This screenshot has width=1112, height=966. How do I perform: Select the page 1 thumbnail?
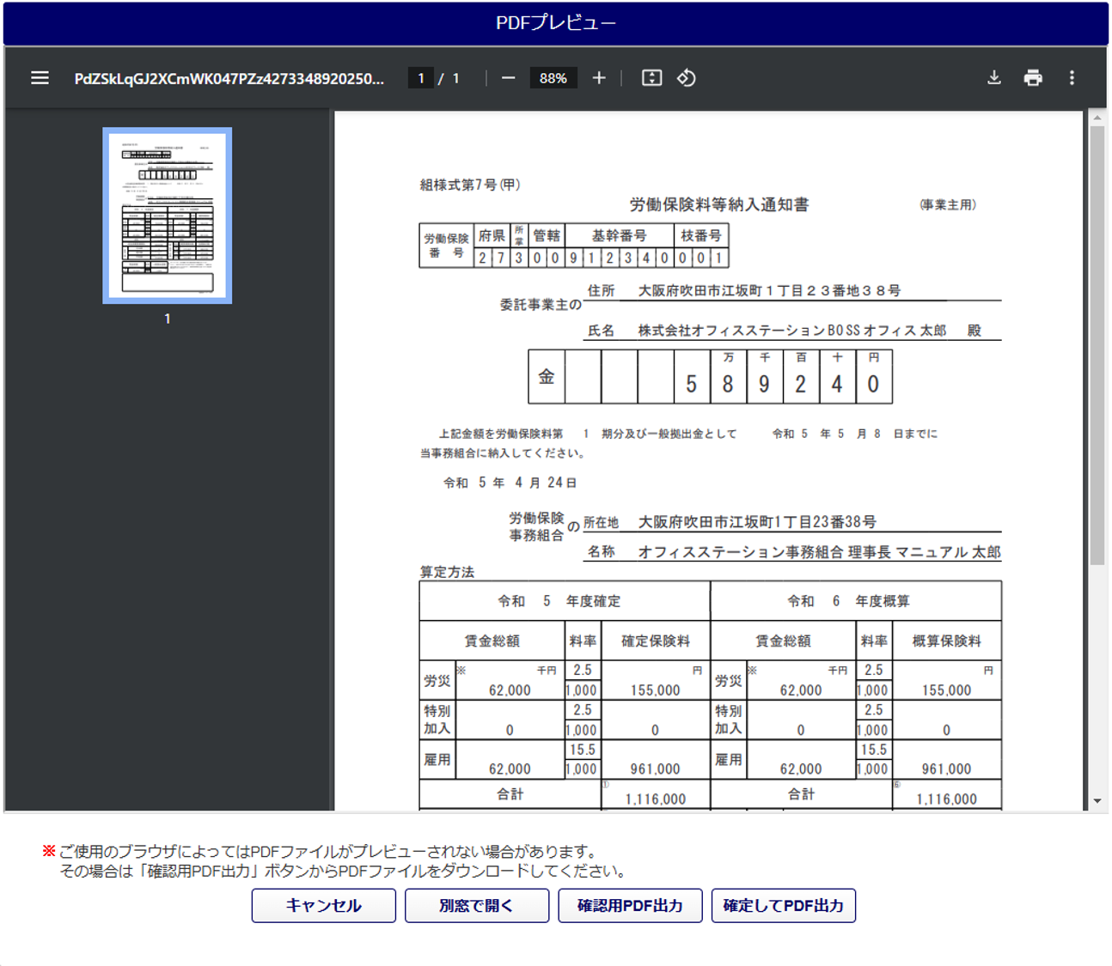tap(168, 216)
